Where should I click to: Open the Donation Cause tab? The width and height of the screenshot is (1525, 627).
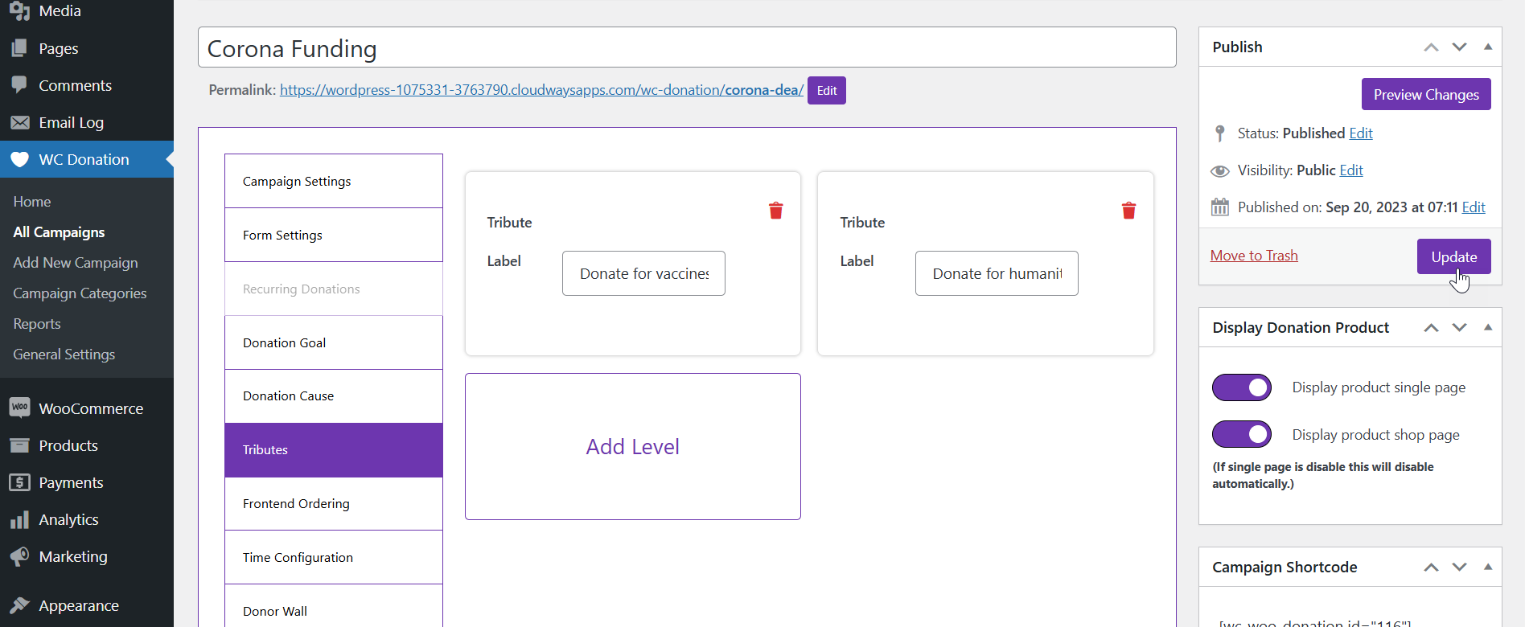click(x=334, y=396)
